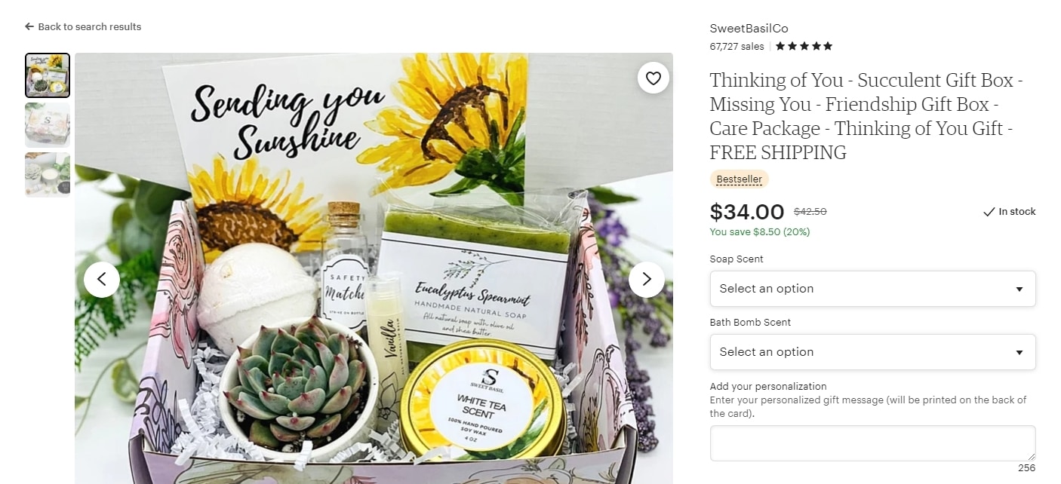Click the 67,727 sales count
The width and height of the screenshot is (1061, 484).
point(737,46)
